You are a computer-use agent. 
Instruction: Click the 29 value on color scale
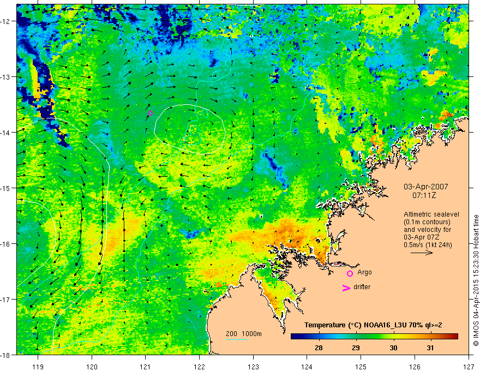click(x=356, y=348)
